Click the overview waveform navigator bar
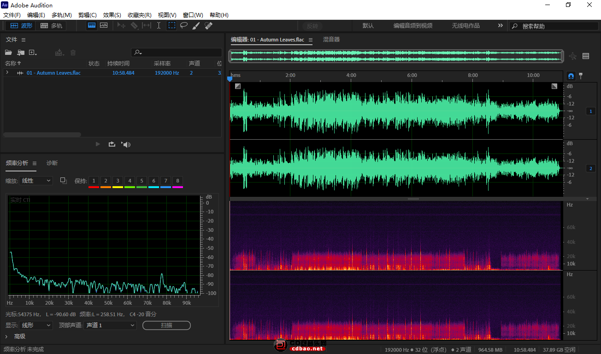 click(x=396, y=56)
